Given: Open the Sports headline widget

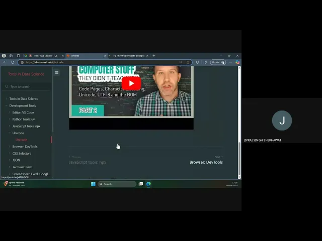Looking at the screenshot, I should 15,184.
